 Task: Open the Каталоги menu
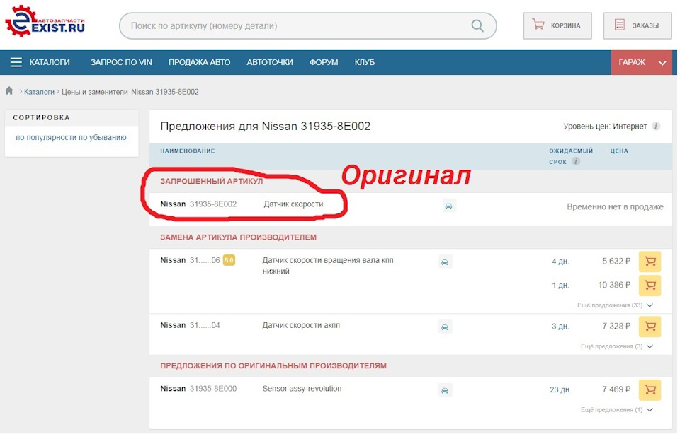coord(50,62)
